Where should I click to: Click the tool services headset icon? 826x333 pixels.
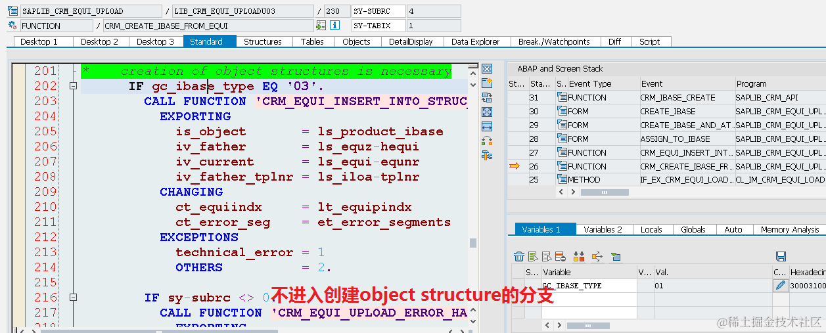(487, 141)
